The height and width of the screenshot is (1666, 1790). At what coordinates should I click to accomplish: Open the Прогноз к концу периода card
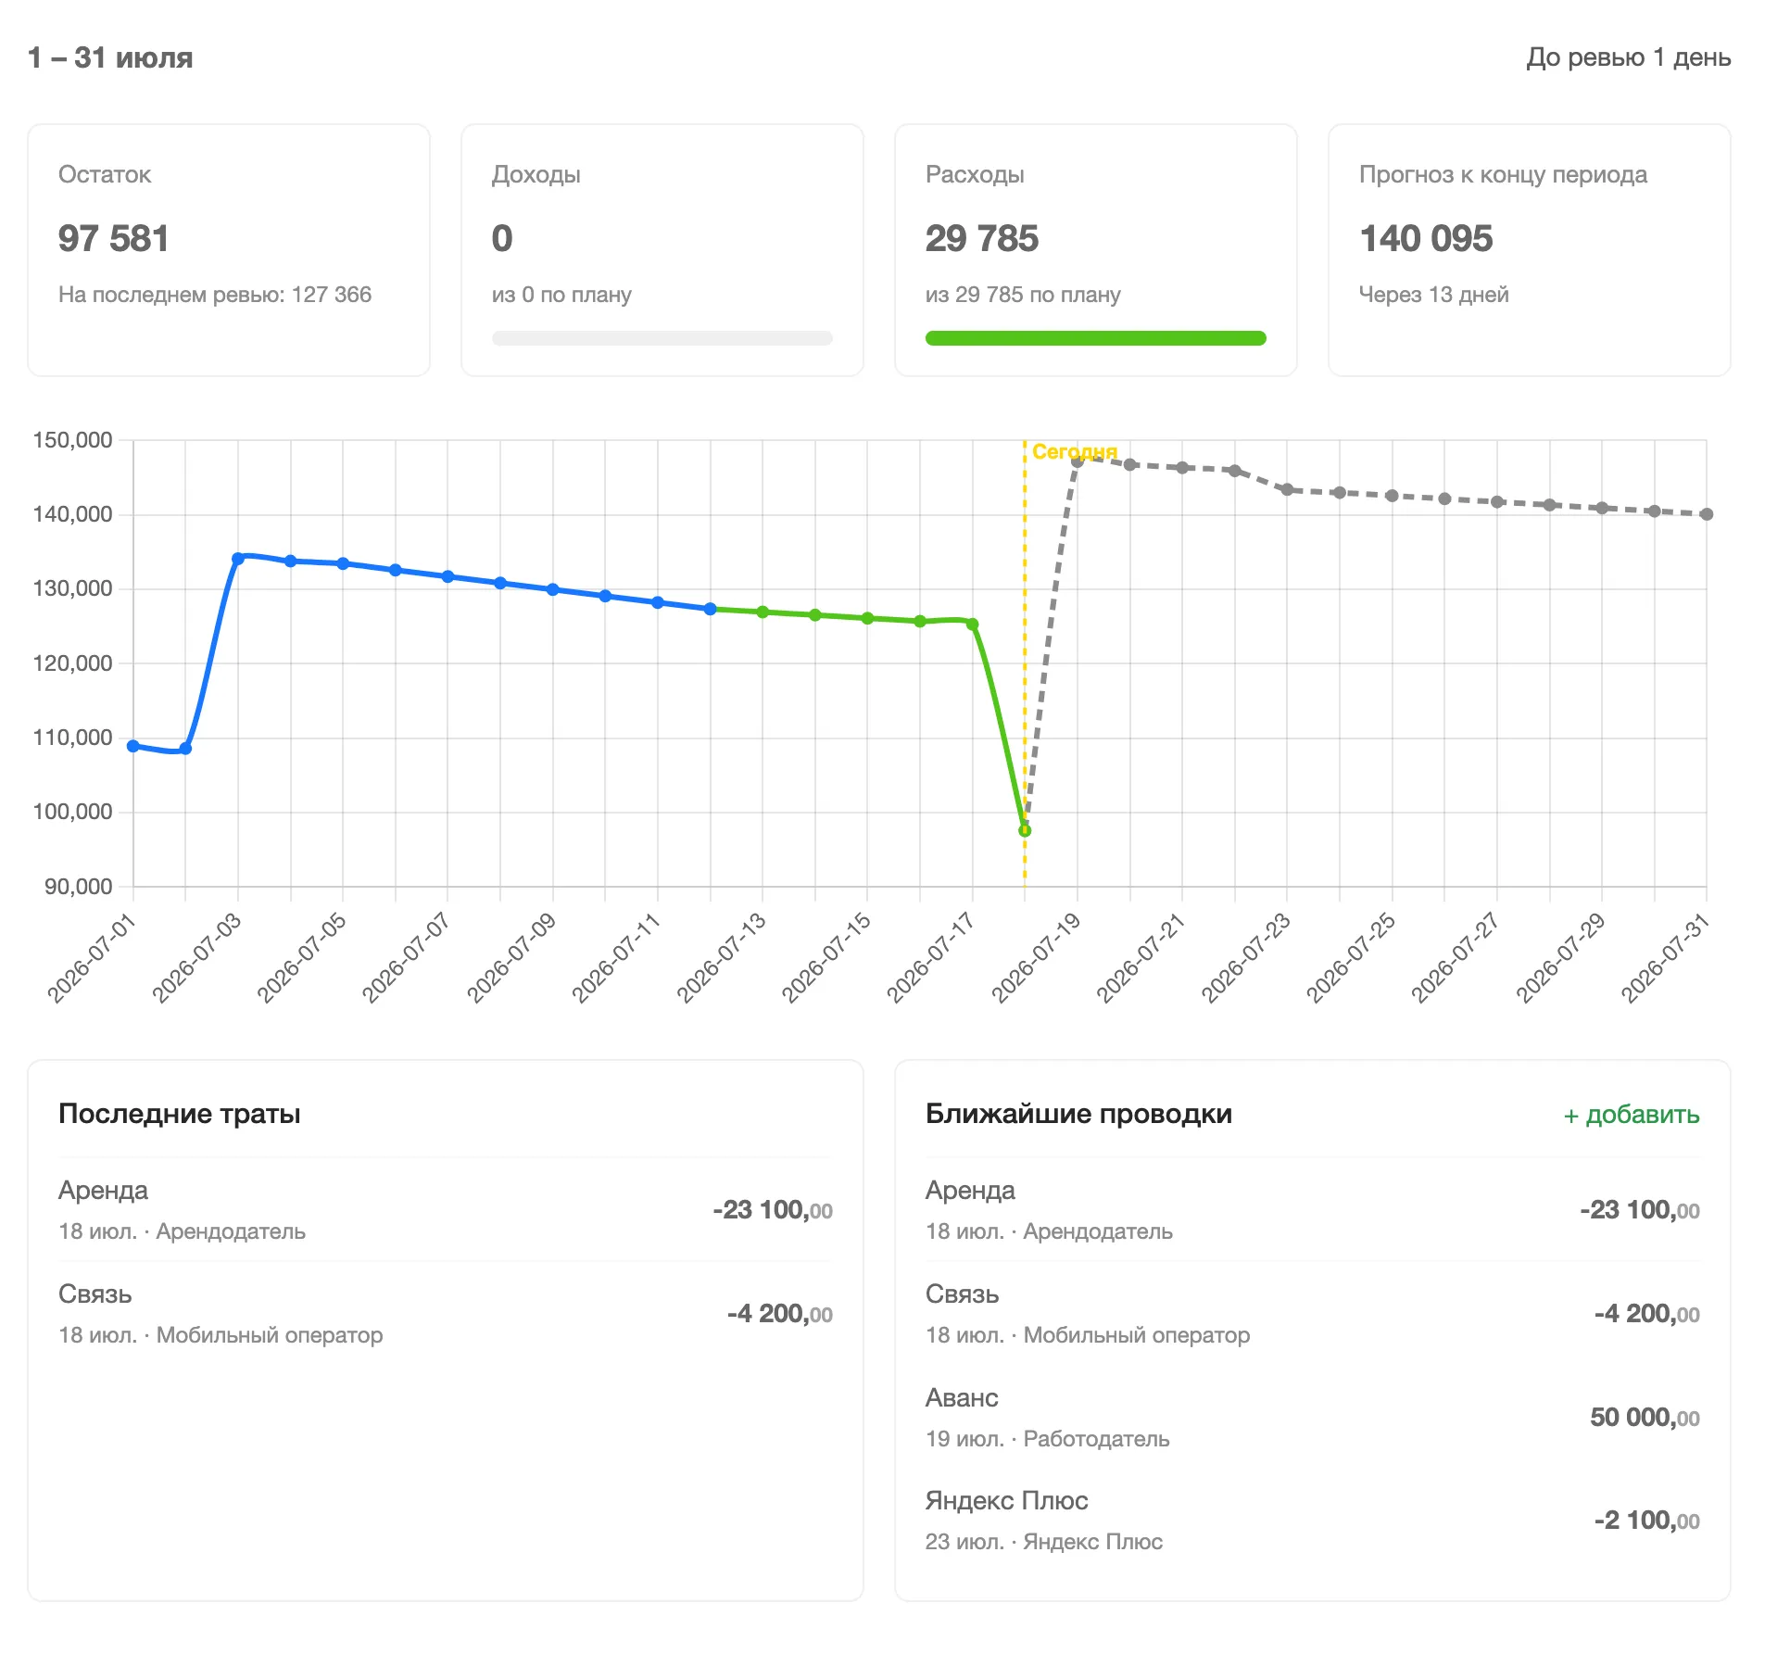(1530, 250)
